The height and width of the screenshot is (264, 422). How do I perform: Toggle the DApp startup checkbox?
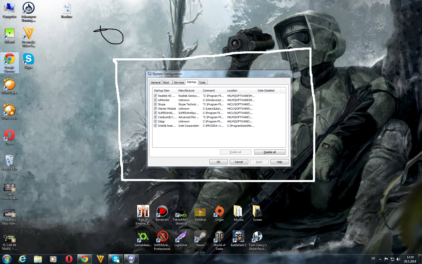(x=155, y=121)
